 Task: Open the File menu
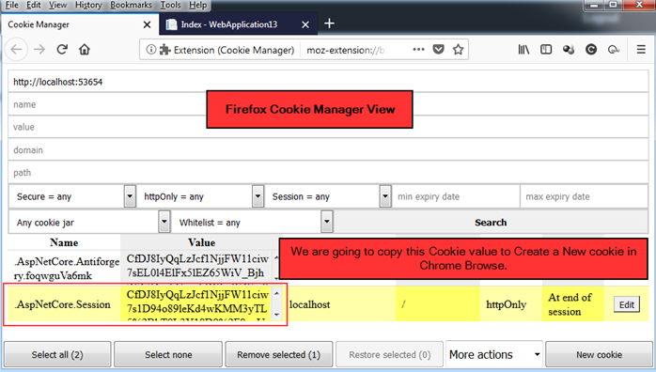point(11,5)
